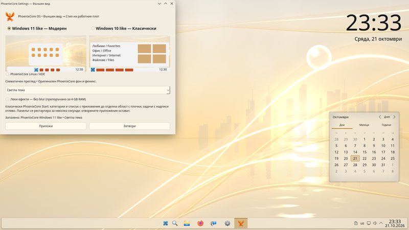
Task: Click the active PhoenixCore phoenix taskbar icon
Action: pos(241,223)
